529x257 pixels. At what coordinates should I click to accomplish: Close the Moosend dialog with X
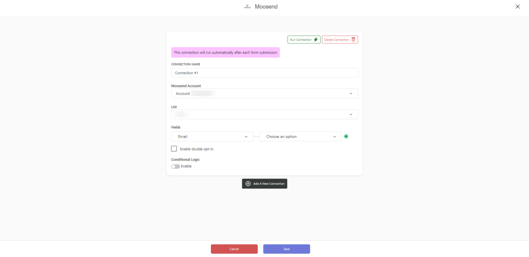coord(518,6)
